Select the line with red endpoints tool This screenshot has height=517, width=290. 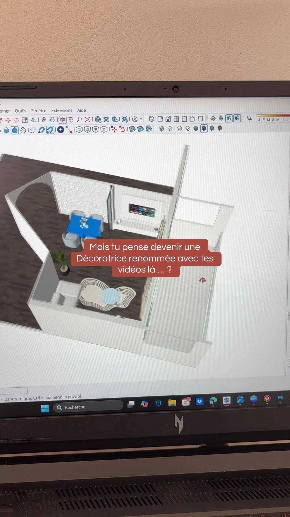pyautogui.click(x=69, y=130)
